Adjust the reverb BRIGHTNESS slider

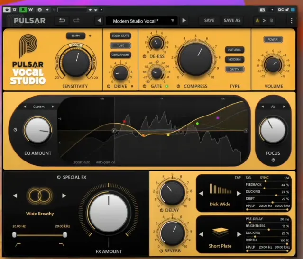(x=268, y=230)
